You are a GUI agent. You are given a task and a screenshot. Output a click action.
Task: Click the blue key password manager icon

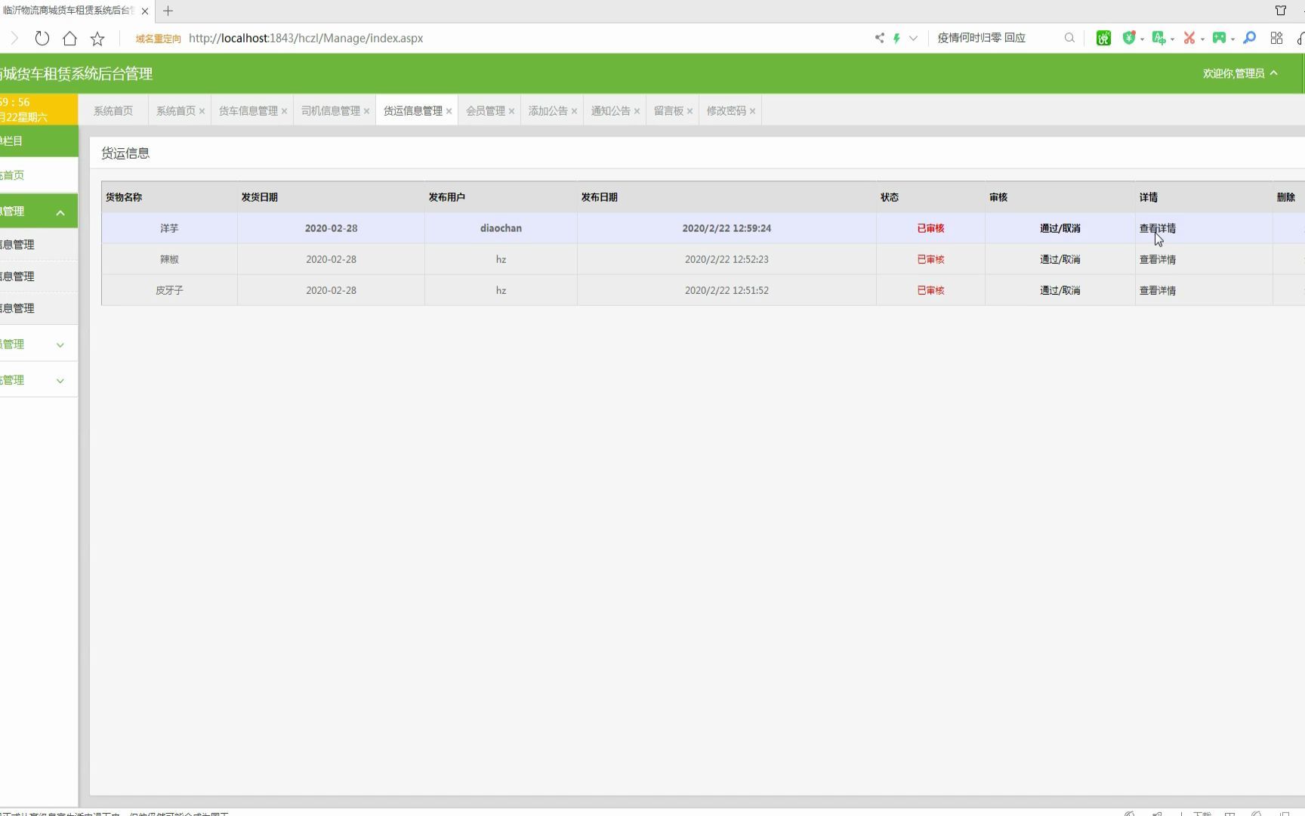[x=1250, y=38]
